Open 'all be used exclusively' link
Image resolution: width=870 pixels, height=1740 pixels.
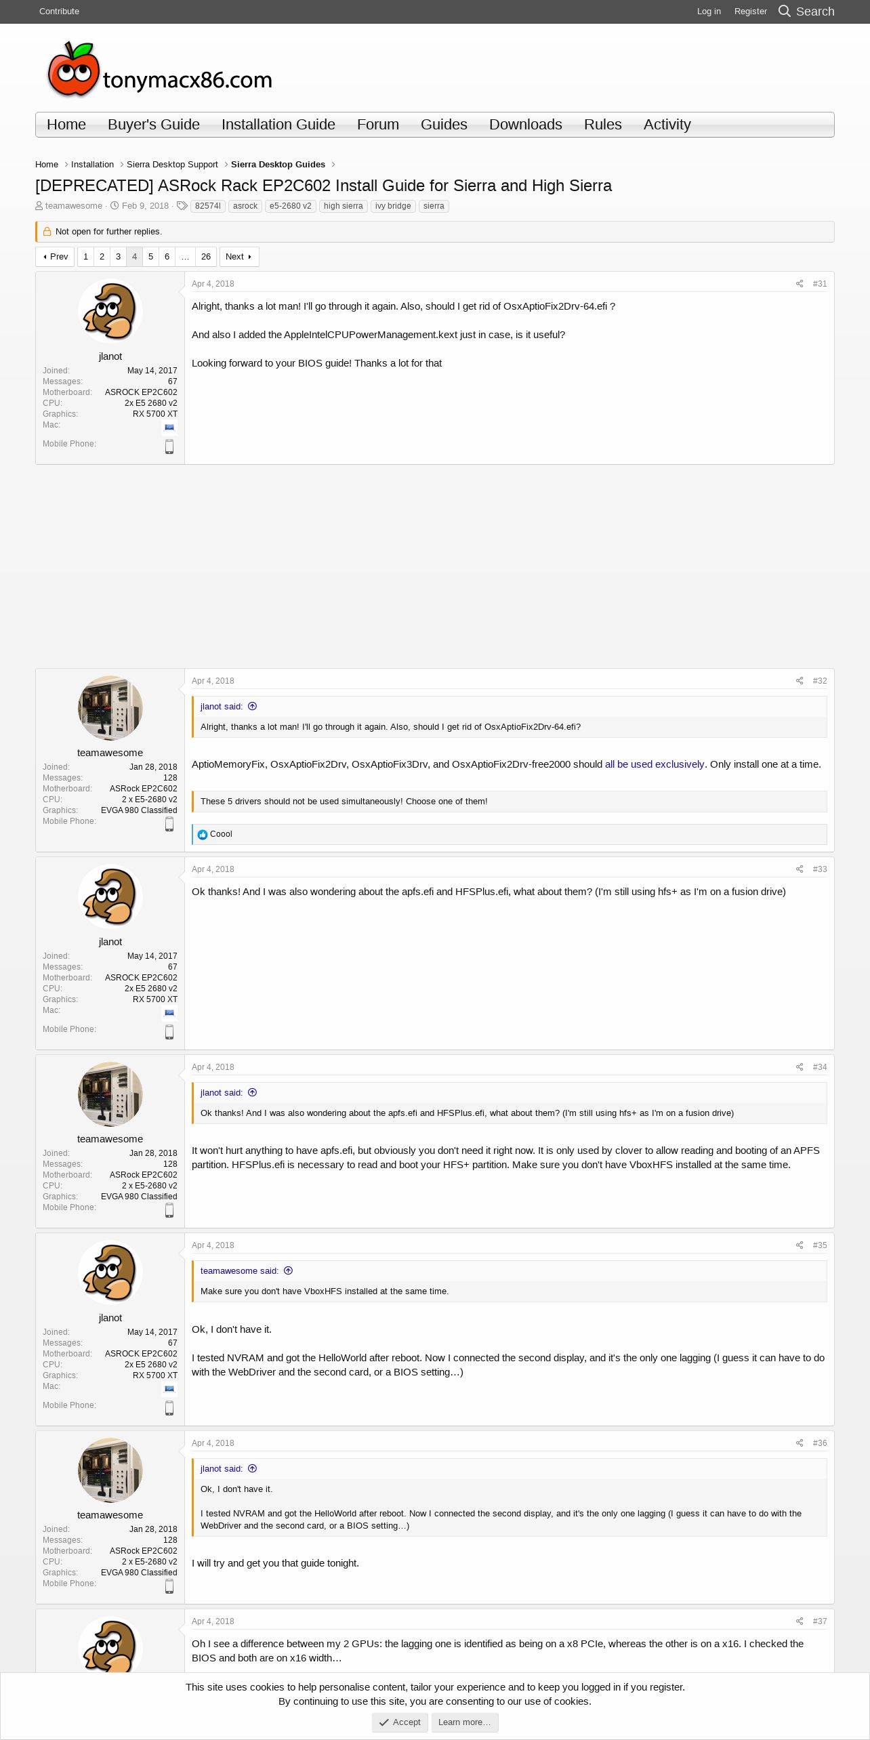click(x=655, y=764)
